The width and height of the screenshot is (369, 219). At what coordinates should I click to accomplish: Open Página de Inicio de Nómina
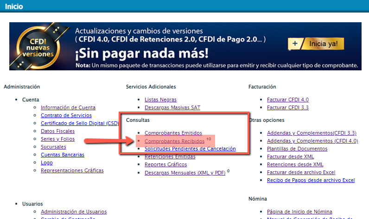point(299,212)
